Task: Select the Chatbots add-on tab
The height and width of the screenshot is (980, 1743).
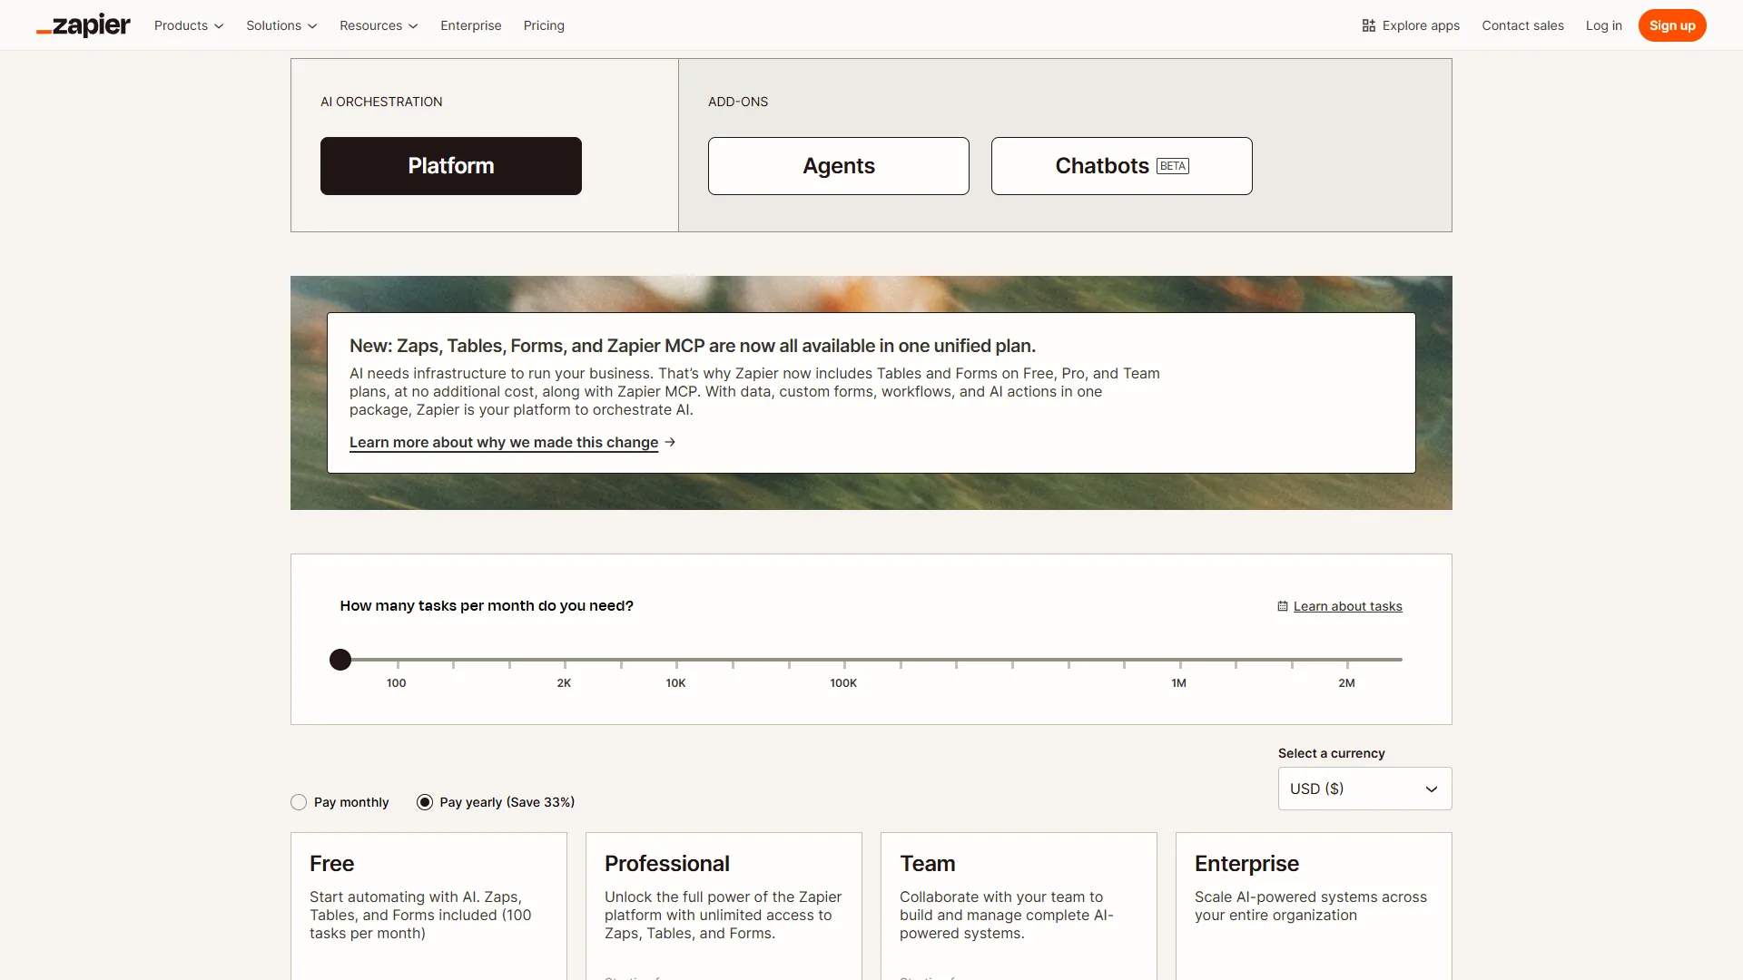Action: (1121, 166)
